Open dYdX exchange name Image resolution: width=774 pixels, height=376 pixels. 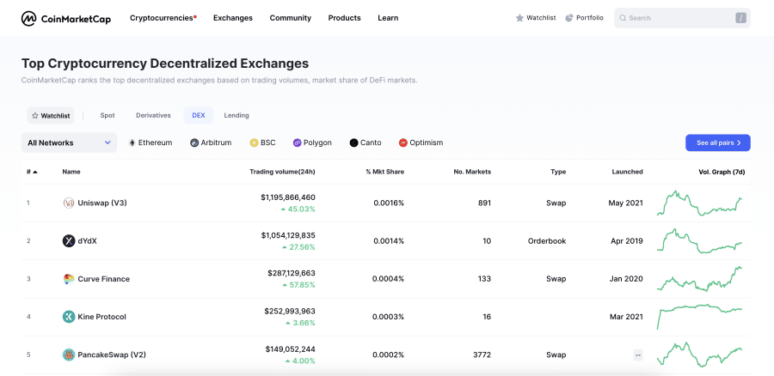(88, 241)
